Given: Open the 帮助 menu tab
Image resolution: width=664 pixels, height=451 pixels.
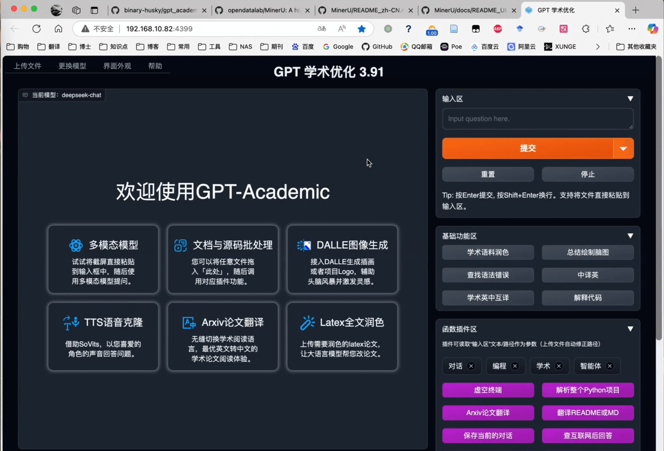Looking at the screenshot, I should [x=155, y=66].
